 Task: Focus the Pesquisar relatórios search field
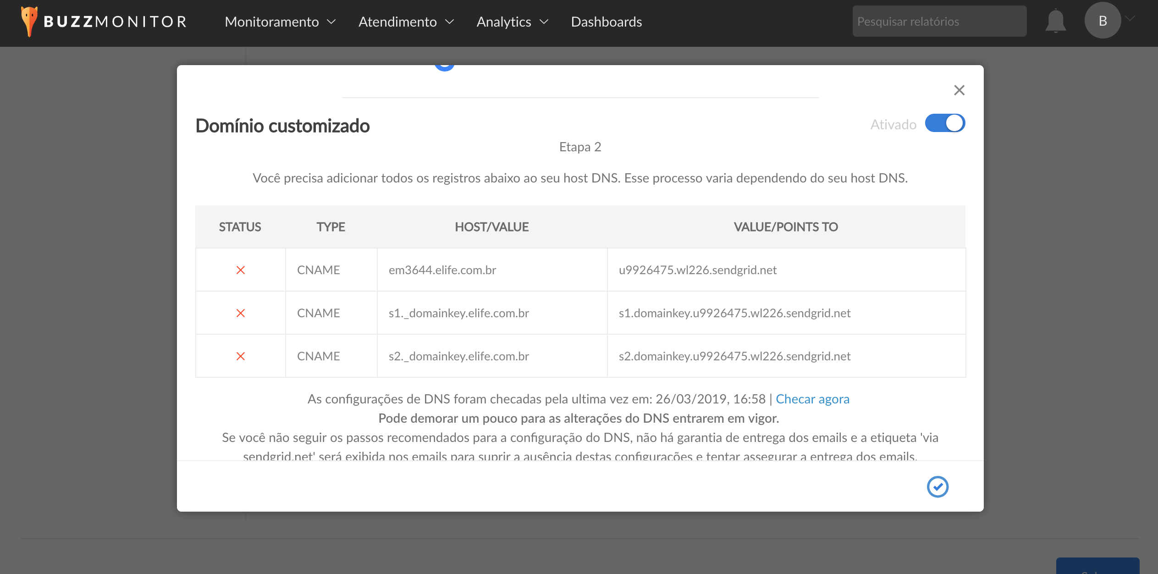coord(939,22)
